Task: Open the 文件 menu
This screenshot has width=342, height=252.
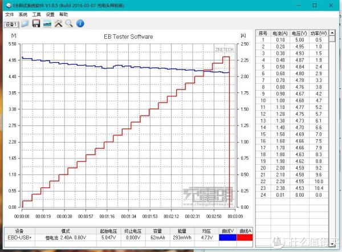Action: point(9,14)
